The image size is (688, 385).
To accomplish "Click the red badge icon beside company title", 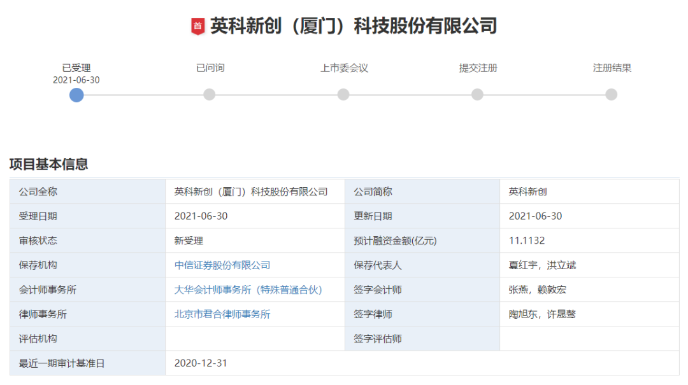I will (x=198, y=26).
